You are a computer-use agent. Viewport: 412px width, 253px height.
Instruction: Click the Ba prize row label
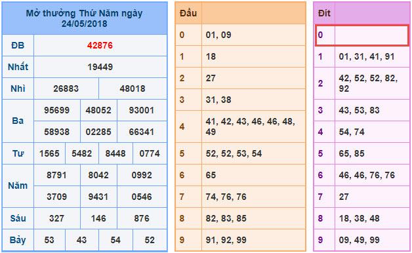pos(18,121)
